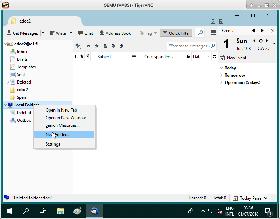This screenshot has height=219, width=280.
Task: Filter messages by starred icon
Action: tap(97, 46)
